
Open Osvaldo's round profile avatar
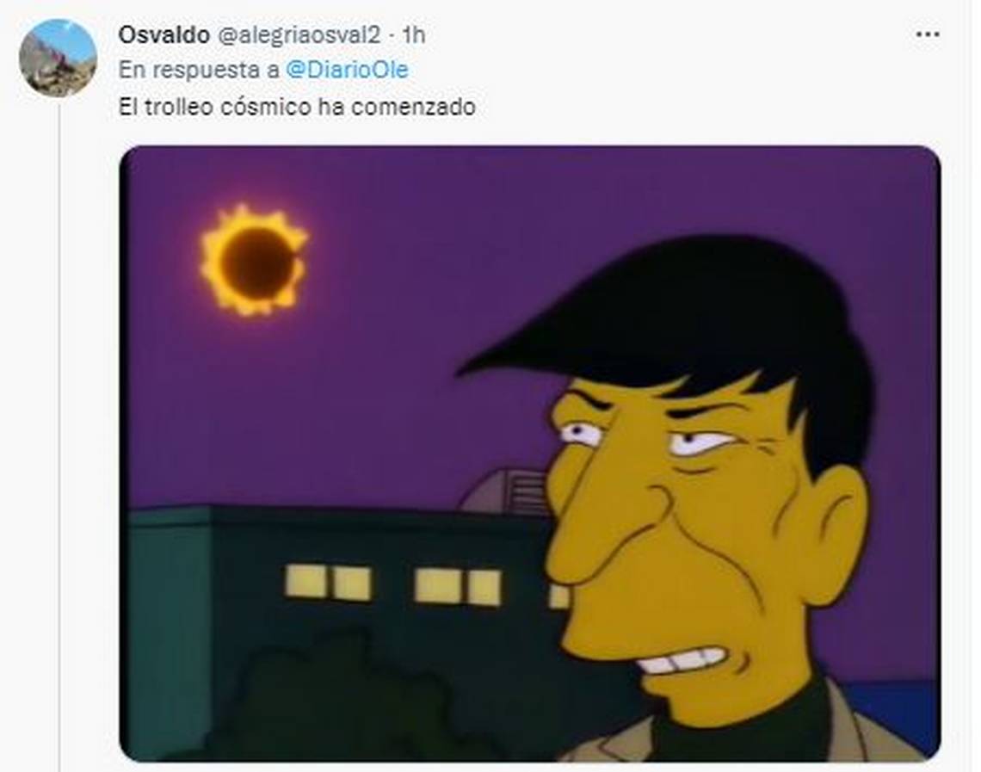[x=58, y=58]
